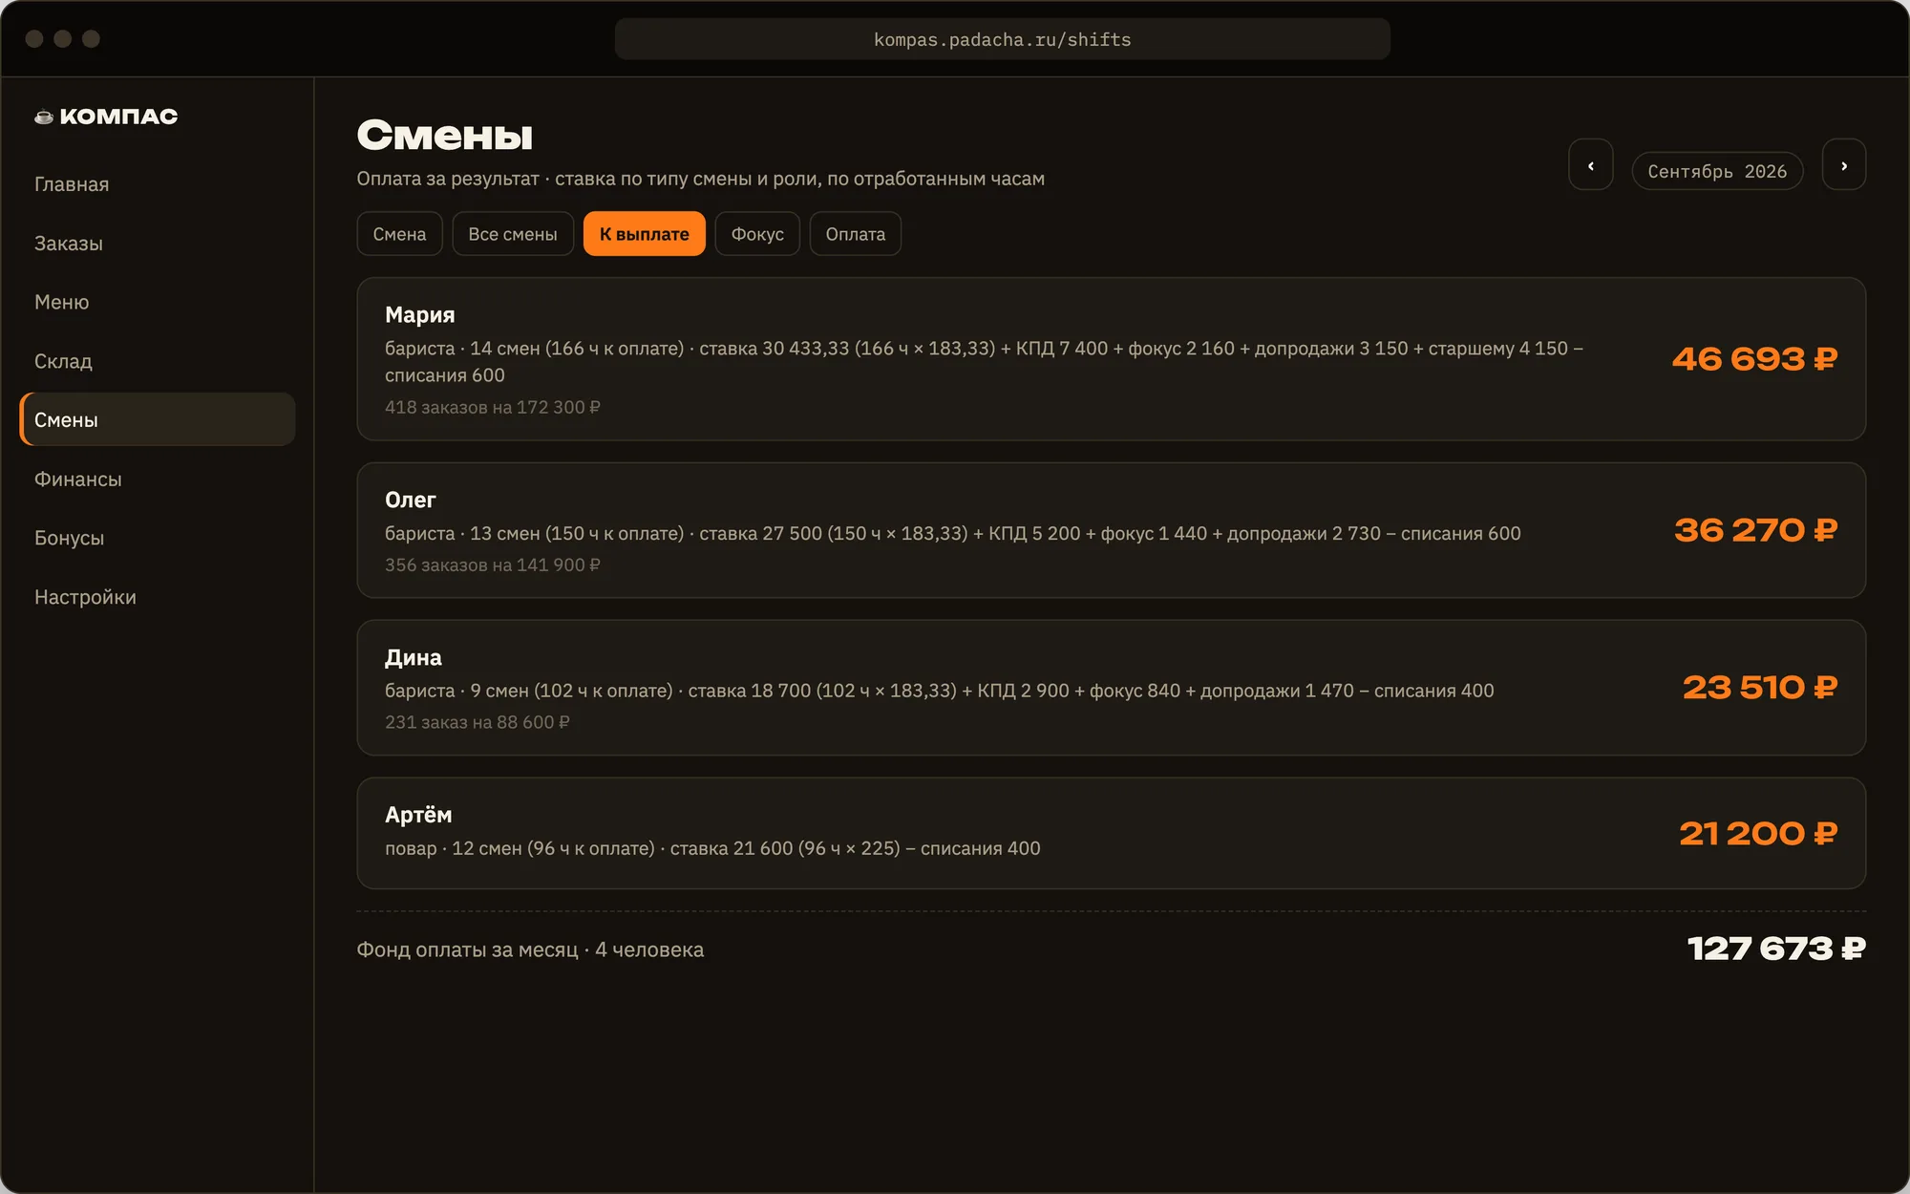
Task: Click the 127 673 ₽ total fund
Action: coord(1776,949)
